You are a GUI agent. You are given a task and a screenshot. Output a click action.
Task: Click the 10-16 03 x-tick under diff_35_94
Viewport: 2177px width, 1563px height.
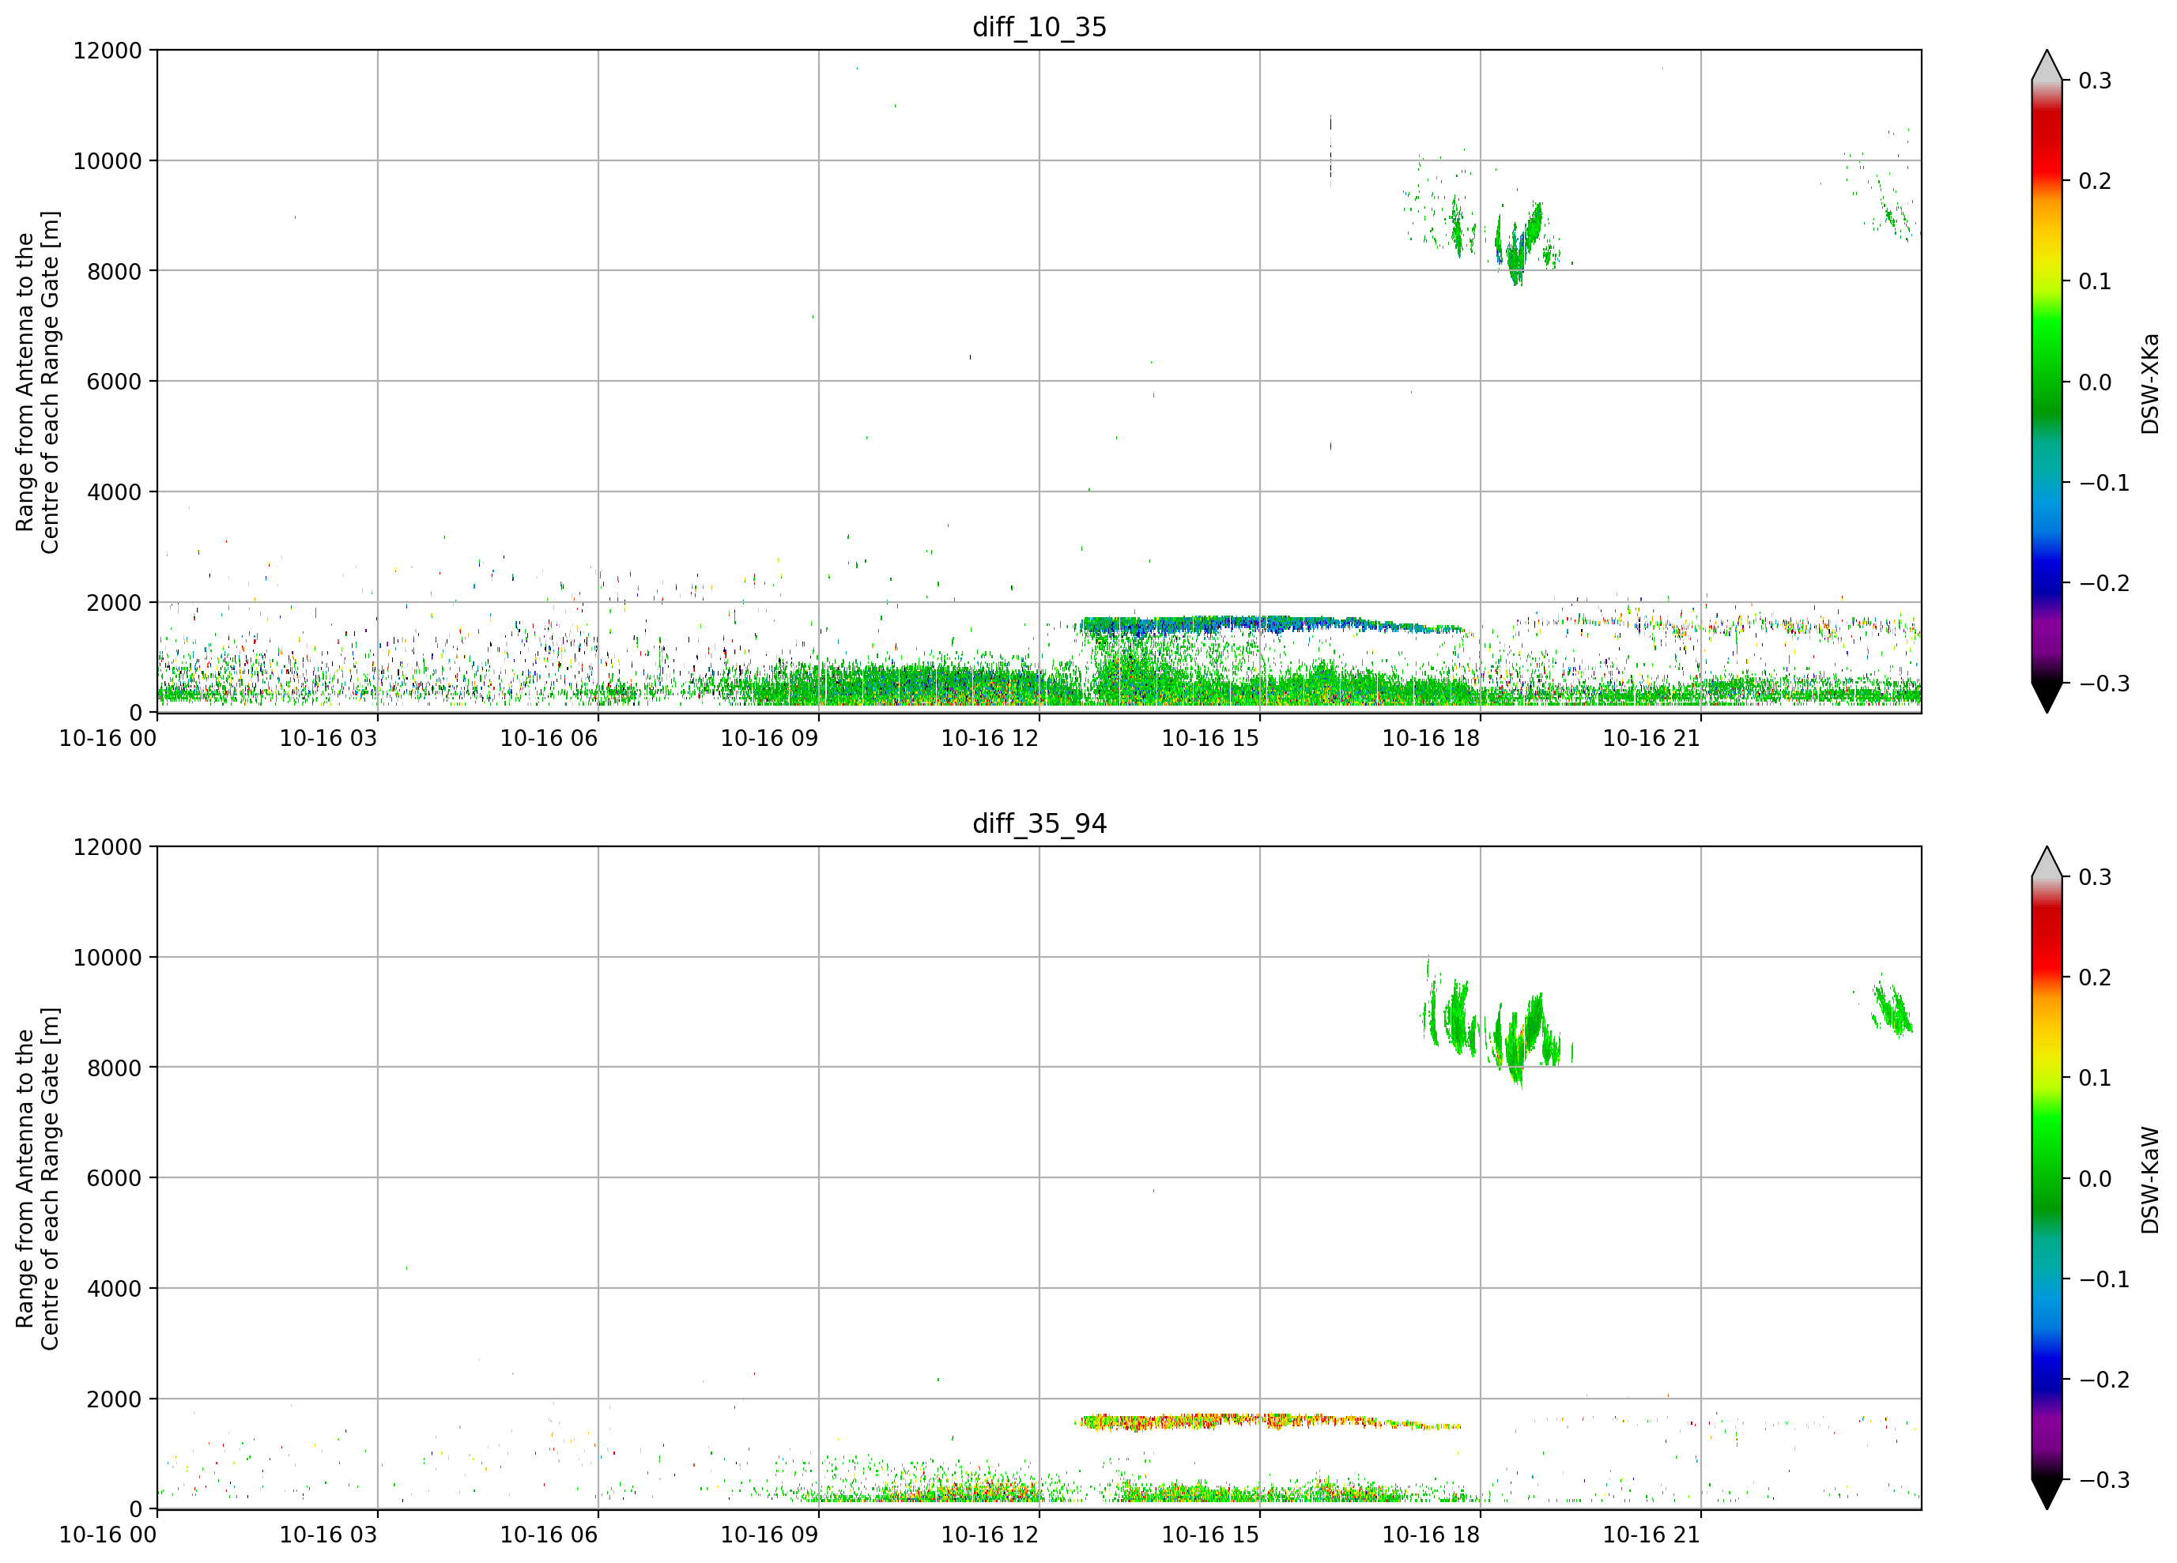coord(328,1535)
